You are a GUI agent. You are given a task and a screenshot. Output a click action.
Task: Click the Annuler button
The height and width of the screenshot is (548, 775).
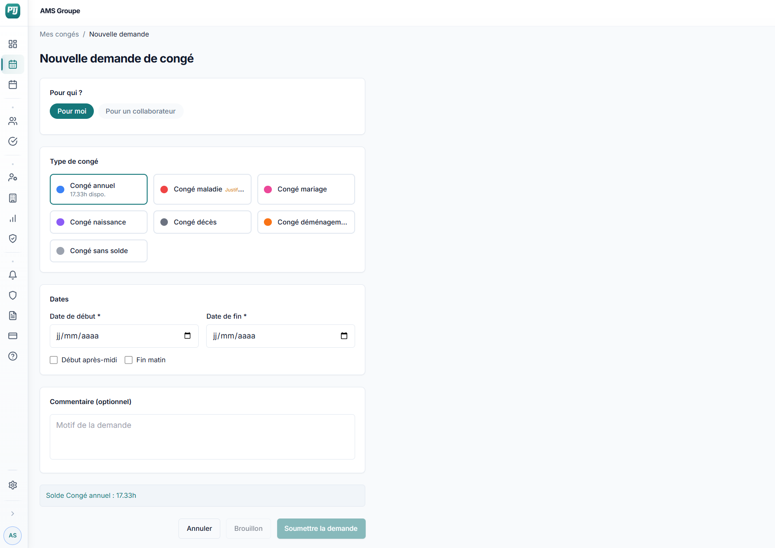(x=199, y=529)
